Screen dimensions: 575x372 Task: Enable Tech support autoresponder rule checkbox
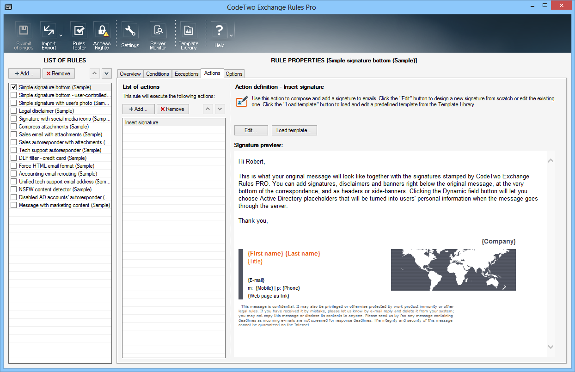point(14,150)
